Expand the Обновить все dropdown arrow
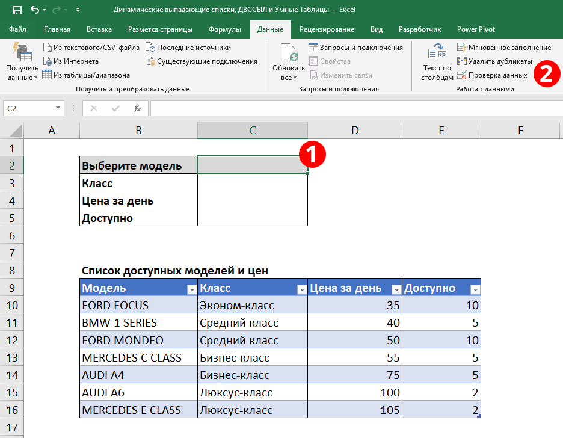This screenshot has width=563, height=438. click(x=295, y=78)
